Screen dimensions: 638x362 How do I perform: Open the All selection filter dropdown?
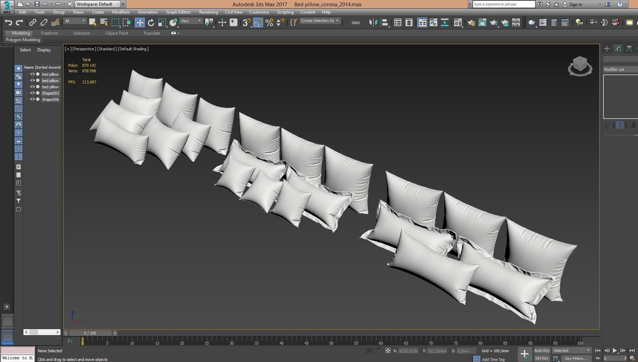pos(75,21)
